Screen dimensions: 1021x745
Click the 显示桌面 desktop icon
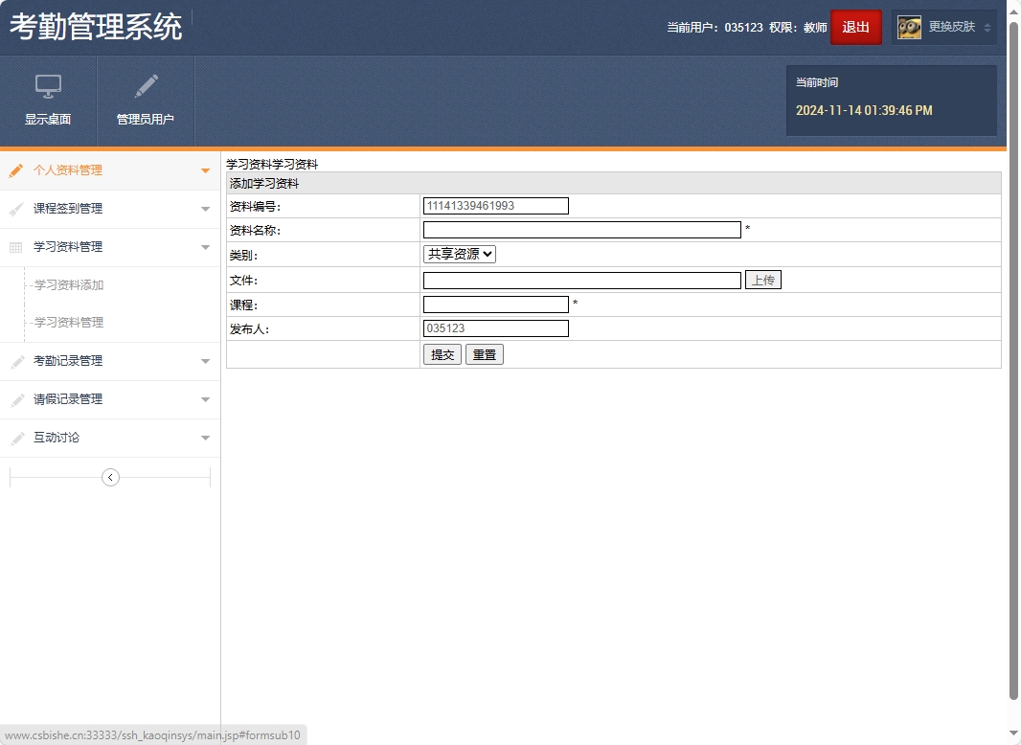point(48,101)
